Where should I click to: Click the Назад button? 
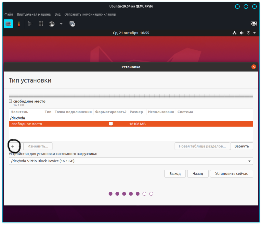[x=198, y=174]
